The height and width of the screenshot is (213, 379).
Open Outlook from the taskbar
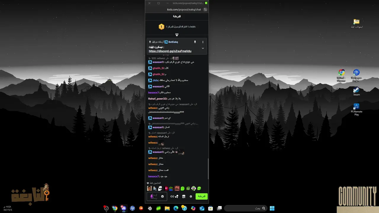point(202,208)
